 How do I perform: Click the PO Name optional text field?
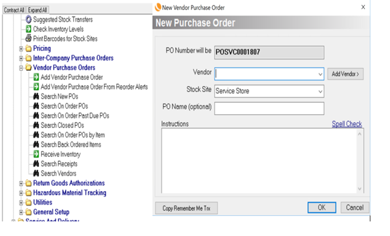pyautogui.click(x=269, y=108)
